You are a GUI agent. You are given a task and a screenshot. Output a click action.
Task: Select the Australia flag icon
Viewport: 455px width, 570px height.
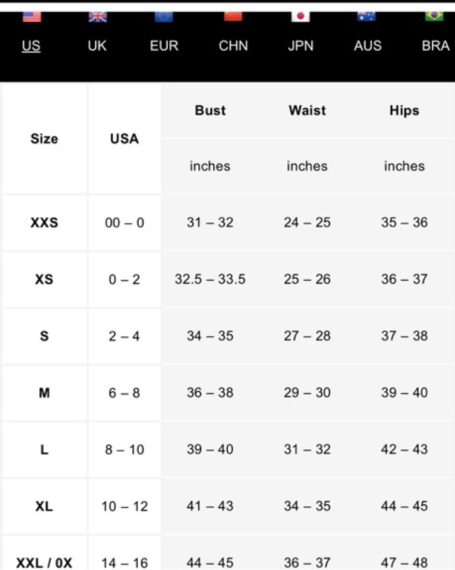pos(366,17)
